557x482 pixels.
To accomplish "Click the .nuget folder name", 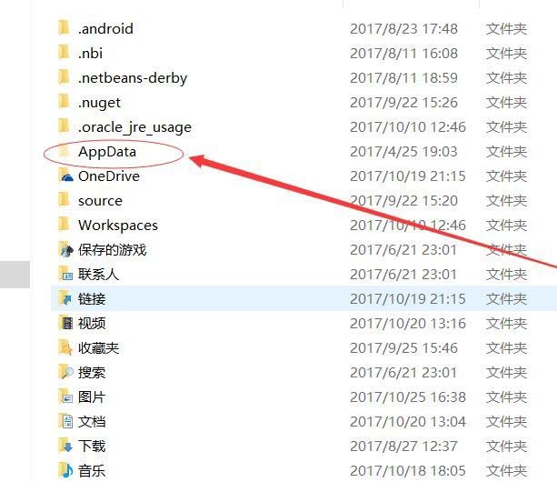I will [99, 103].
